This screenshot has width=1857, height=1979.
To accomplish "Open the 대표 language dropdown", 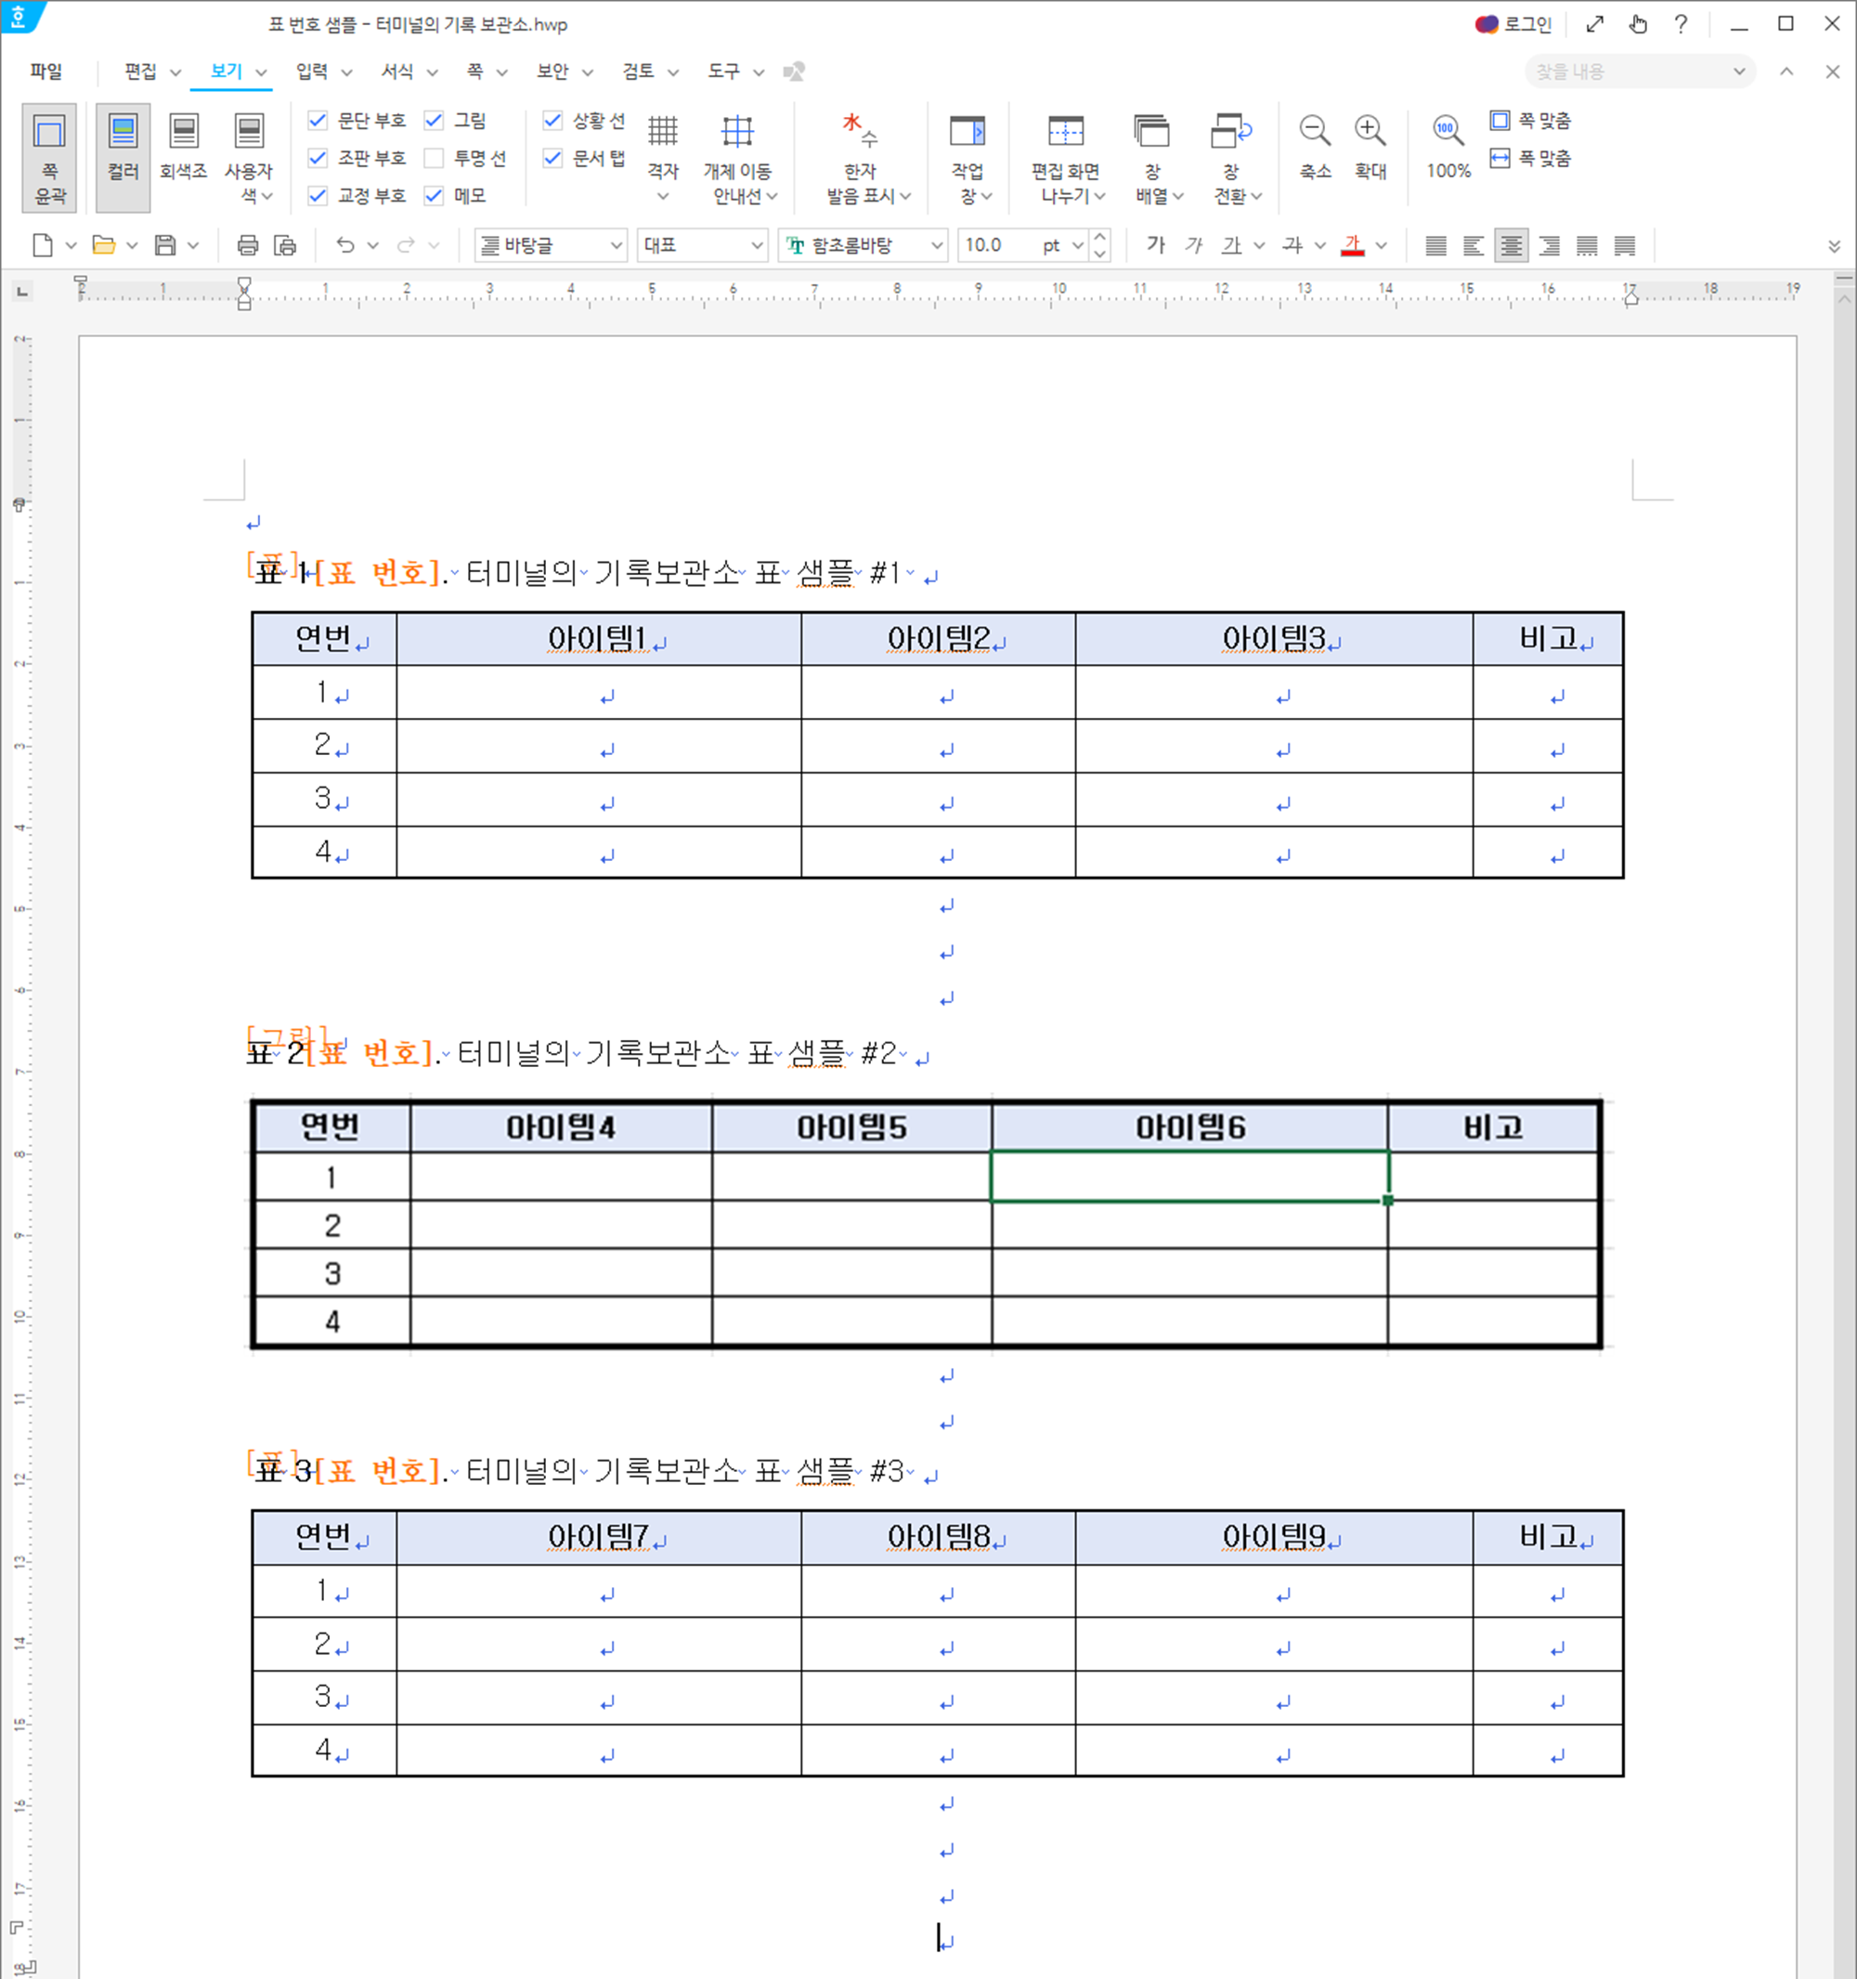I will click(757, 245).
